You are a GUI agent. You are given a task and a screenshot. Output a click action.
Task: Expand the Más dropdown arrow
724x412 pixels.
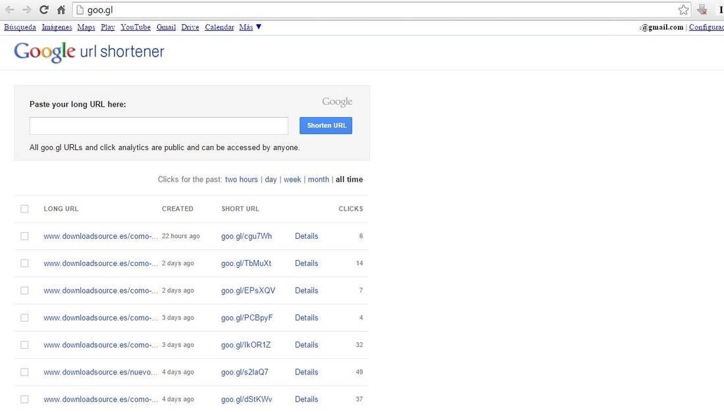click(x=259, y=27)
